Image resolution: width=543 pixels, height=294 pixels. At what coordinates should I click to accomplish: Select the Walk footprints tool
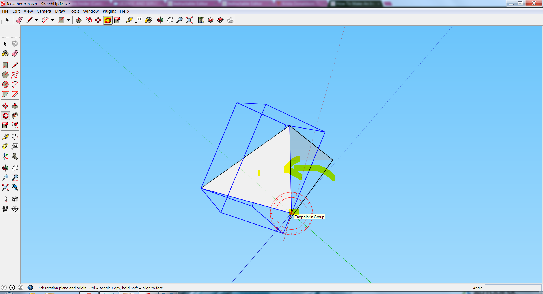coord(5,209)
